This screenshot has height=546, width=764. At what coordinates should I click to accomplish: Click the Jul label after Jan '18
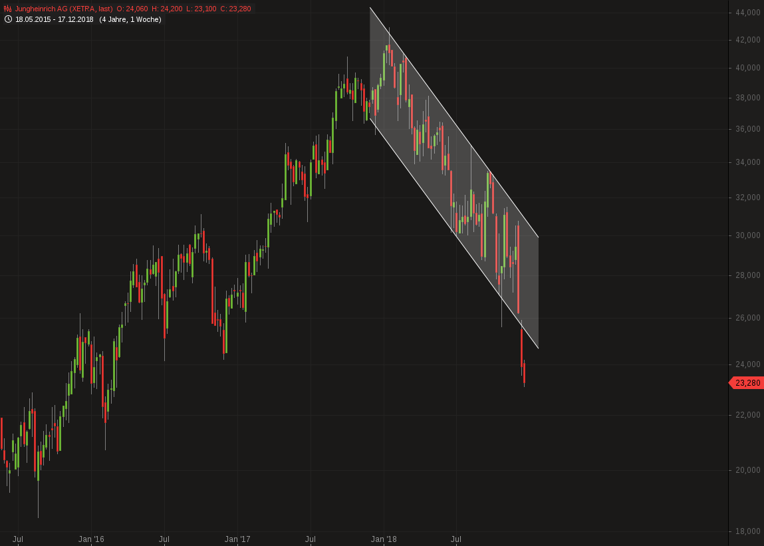(x=456, y=539)
